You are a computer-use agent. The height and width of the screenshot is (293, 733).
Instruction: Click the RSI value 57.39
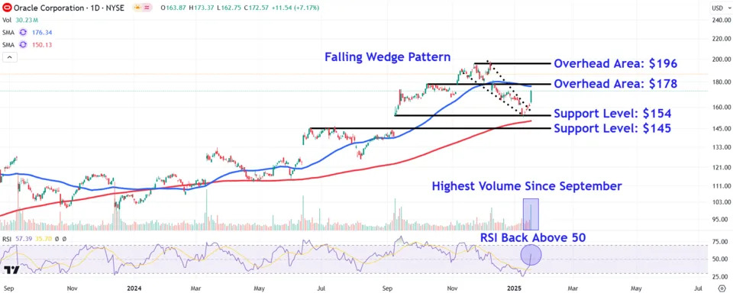point(24,239)
